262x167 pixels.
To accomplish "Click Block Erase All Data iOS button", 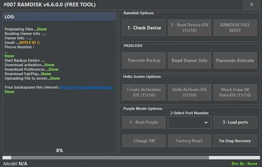I will [x=235, y=92].
